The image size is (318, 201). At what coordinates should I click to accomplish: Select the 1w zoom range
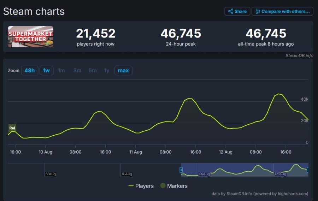point(46,71)
